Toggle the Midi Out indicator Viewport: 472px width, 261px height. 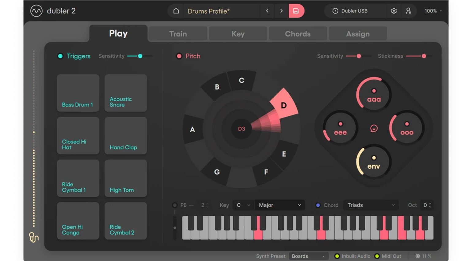pyautogui.click(x=377, y=256)
